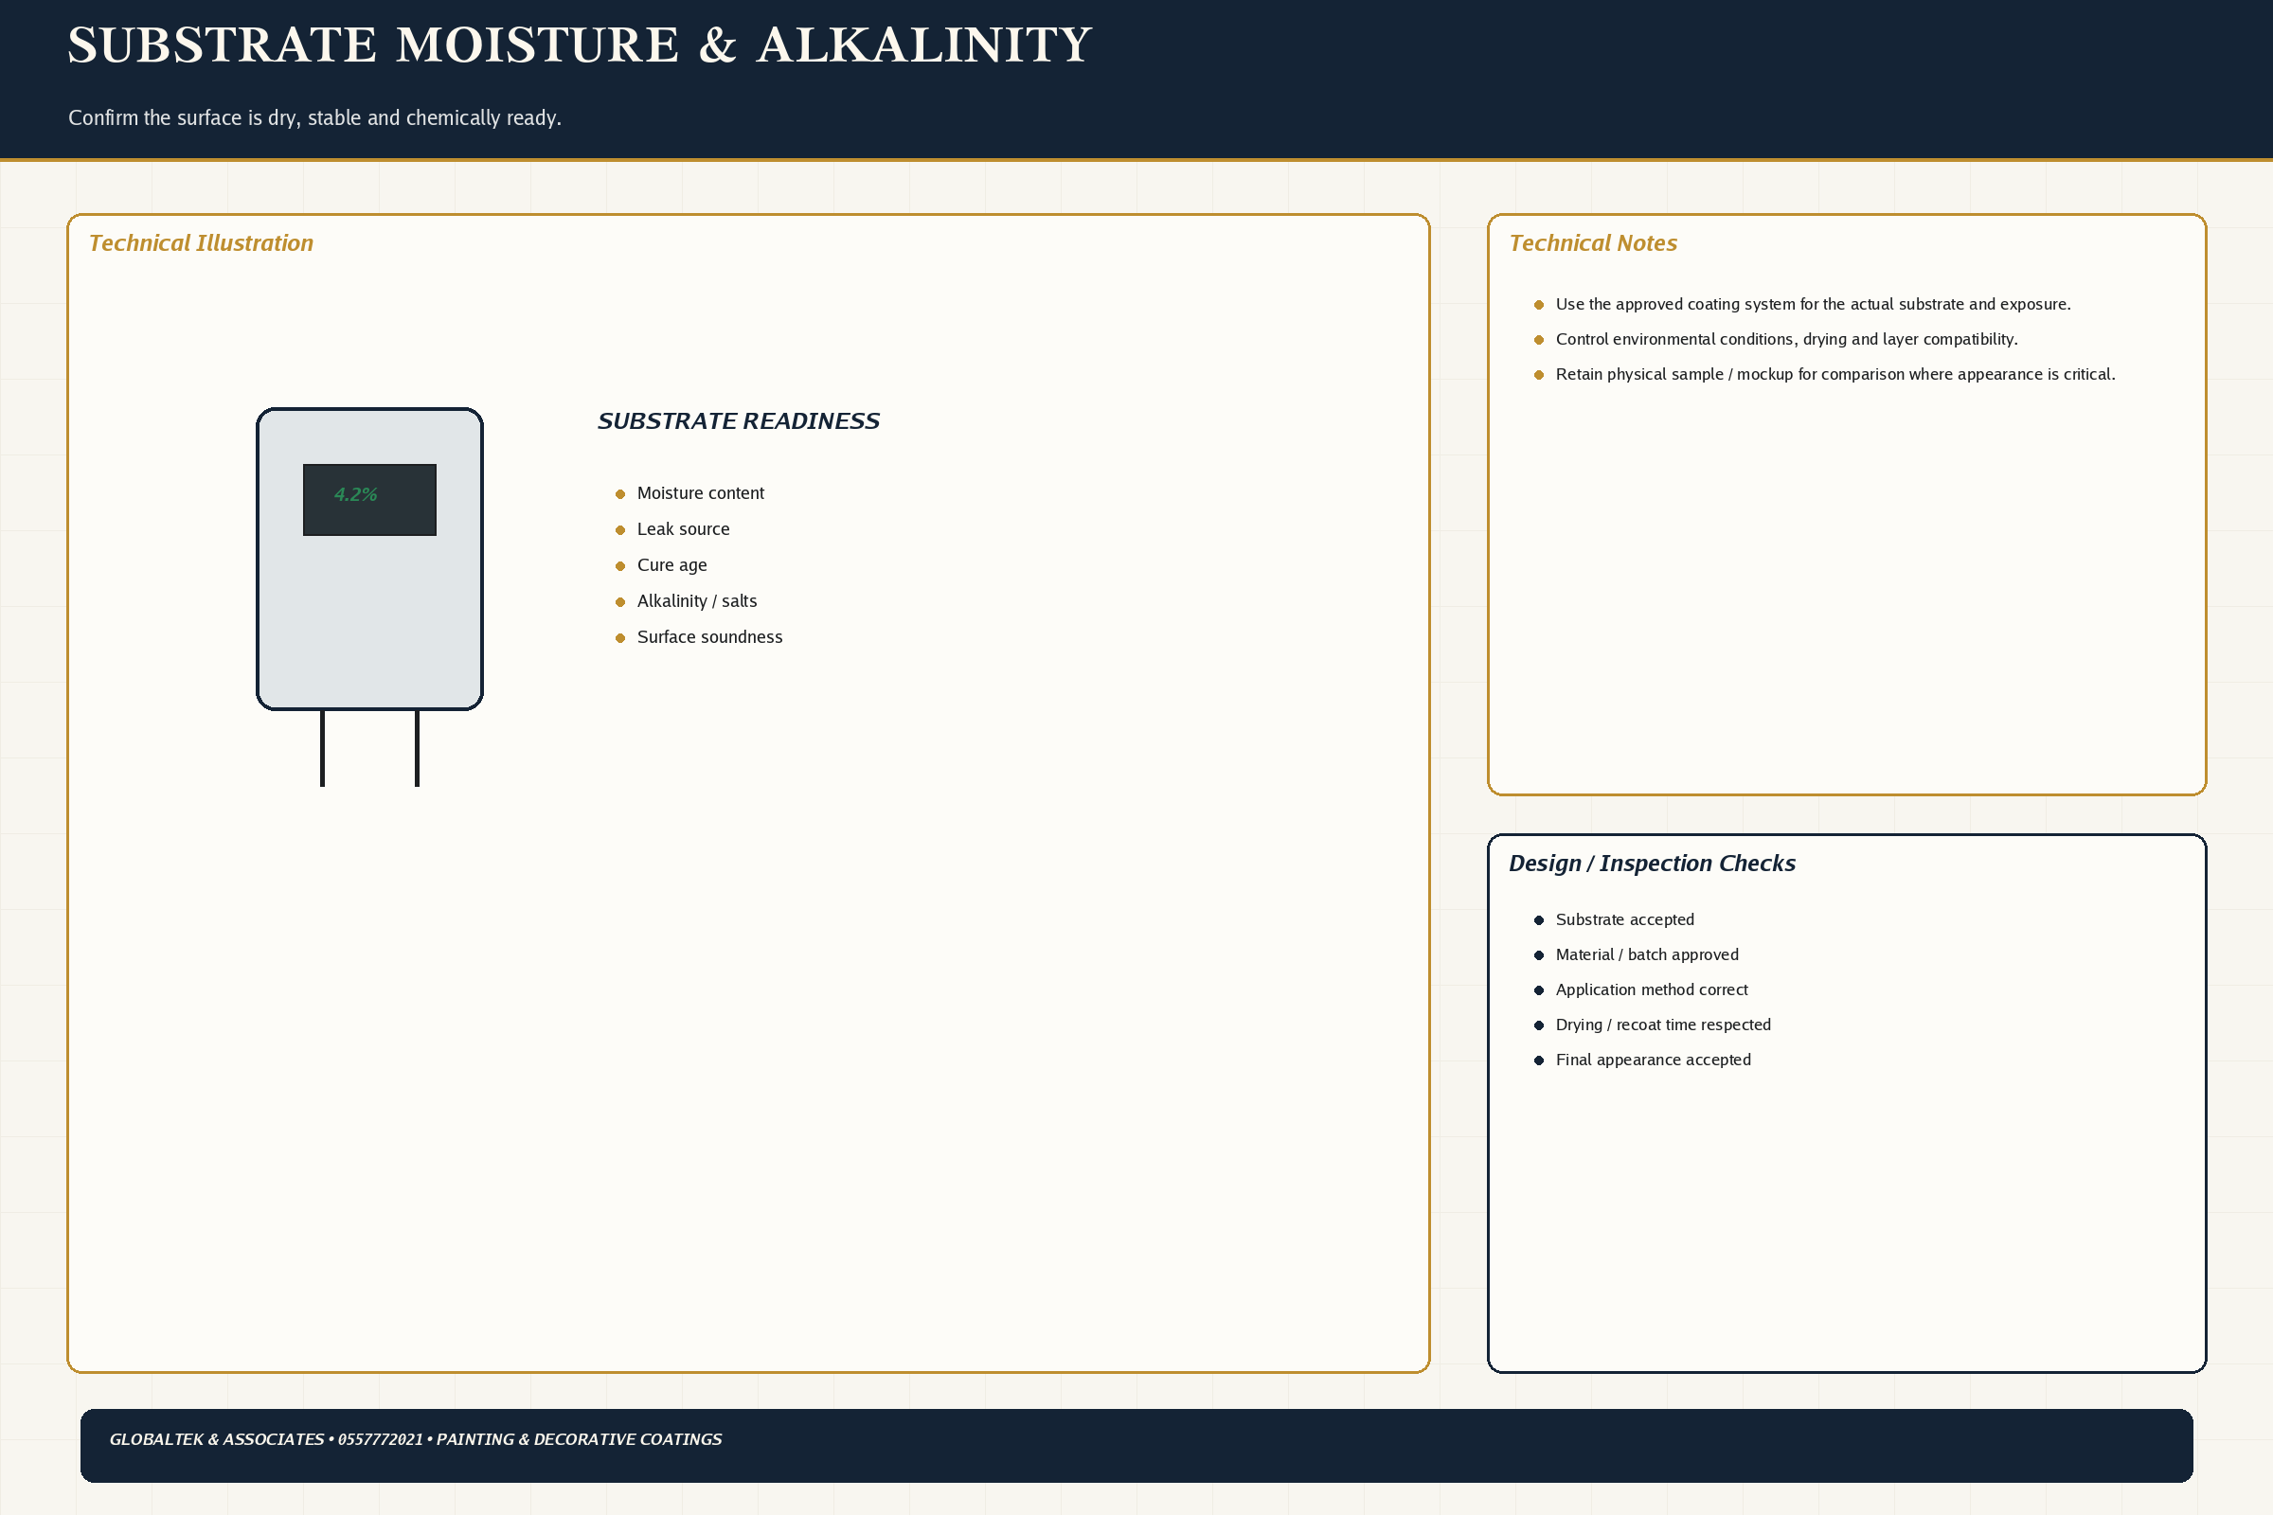The image size is (2273, 1515).
Task: Select the 'Alkalinity / salts' bullet item
Action: [x=686, y=601]
